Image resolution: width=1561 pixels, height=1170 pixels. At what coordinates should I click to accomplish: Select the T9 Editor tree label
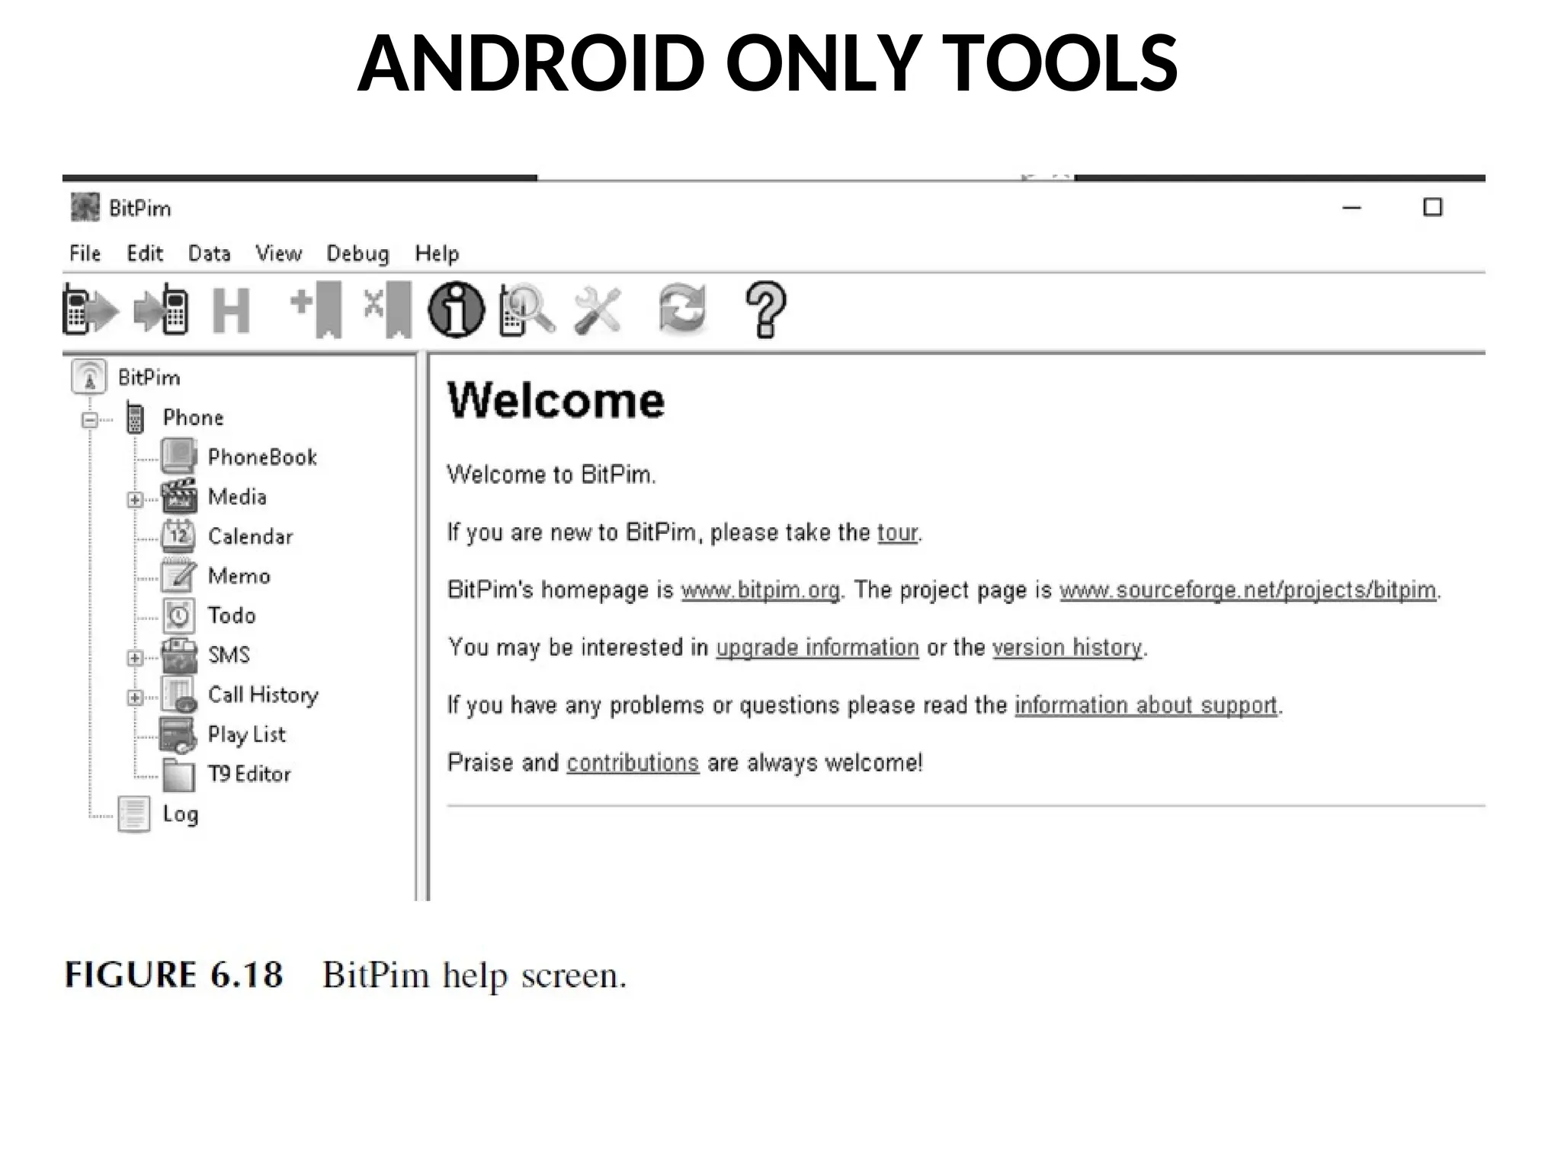click(x=249, y=774)
